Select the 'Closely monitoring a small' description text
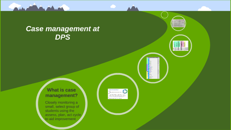Screen dimensions: 231x130 (x=63, y=111)
